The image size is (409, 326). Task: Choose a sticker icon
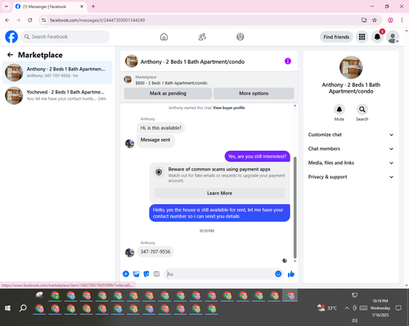pyautogui.click(x=146, y=274)
